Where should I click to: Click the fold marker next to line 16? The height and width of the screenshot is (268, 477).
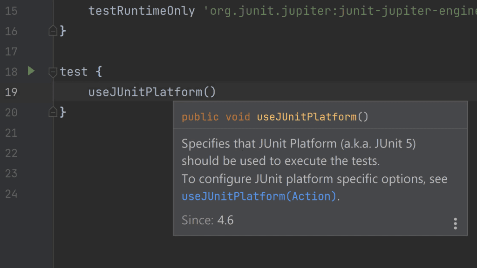(52, 31)
